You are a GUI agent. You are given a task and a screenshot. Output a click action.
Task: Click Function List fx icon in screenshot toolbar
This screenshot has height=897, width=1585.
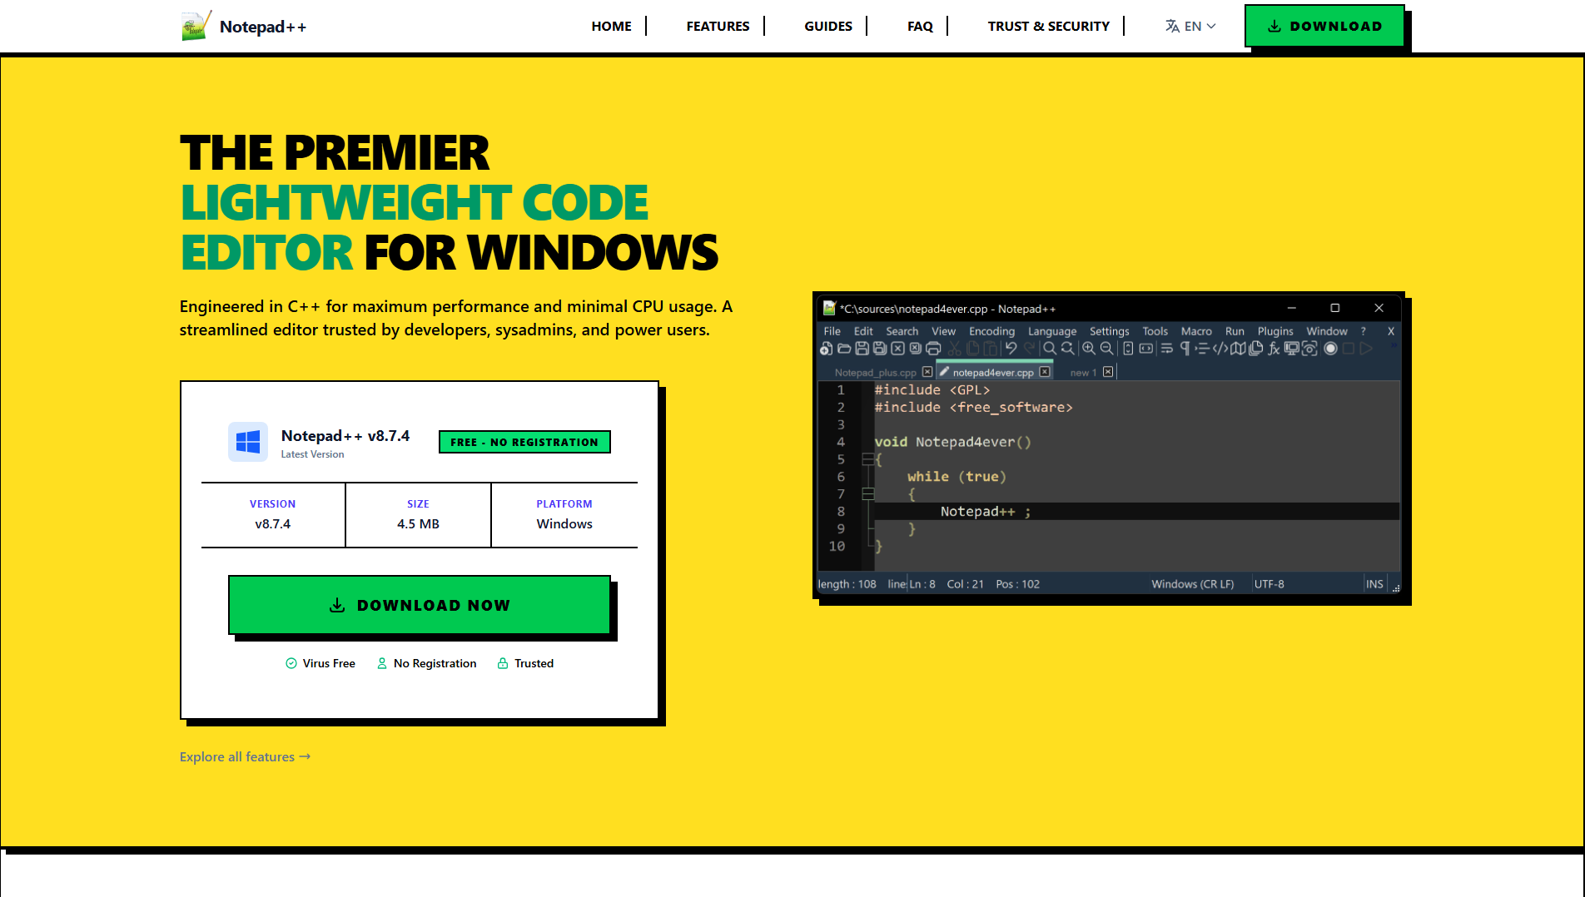(x=1274, y=349)
